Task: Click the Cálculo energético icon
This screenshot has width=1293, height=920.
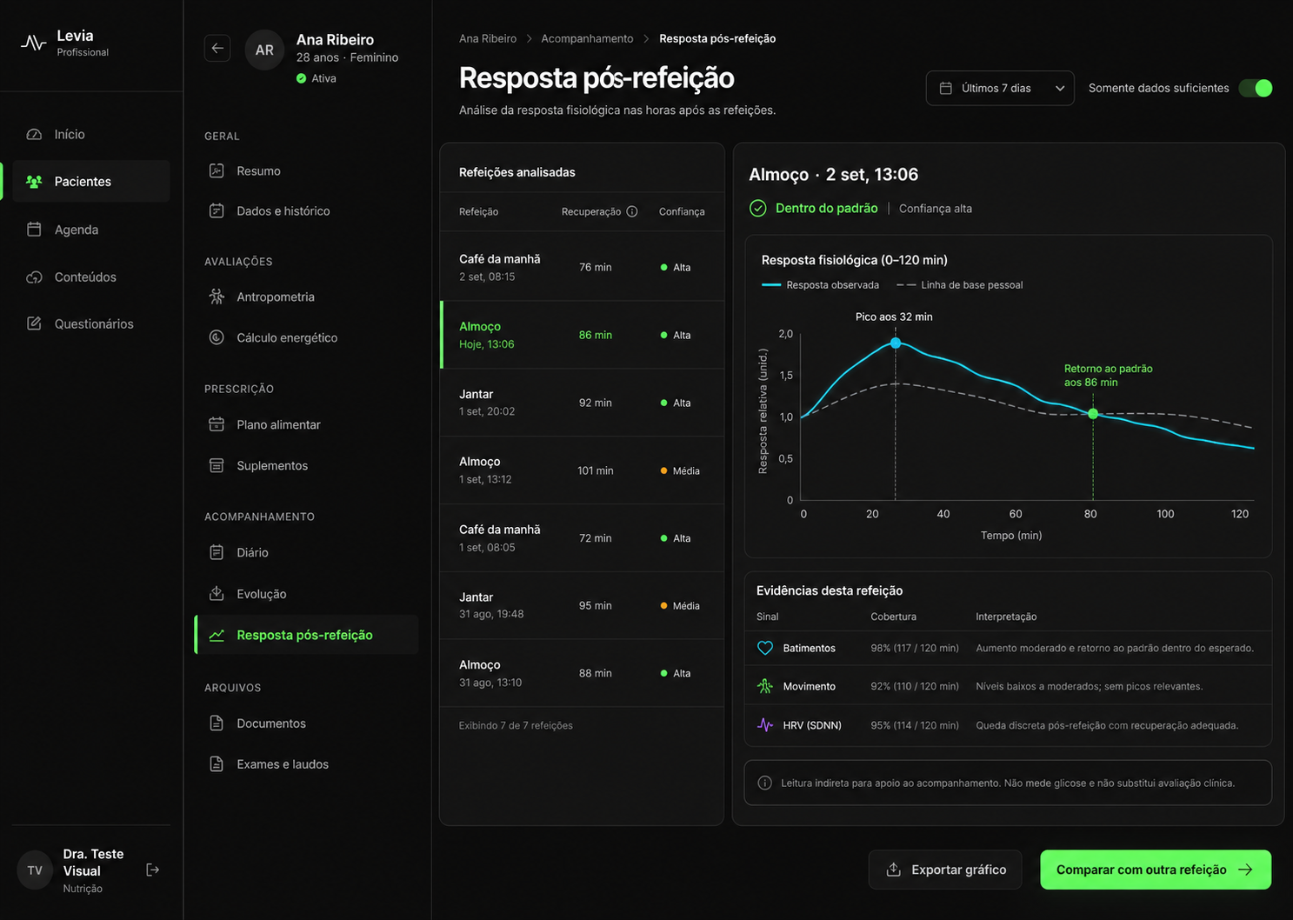Action: (x=217, y=337)
